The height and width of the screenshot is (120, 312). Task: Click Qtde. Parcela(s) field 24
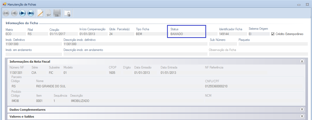tap(122, 34)
